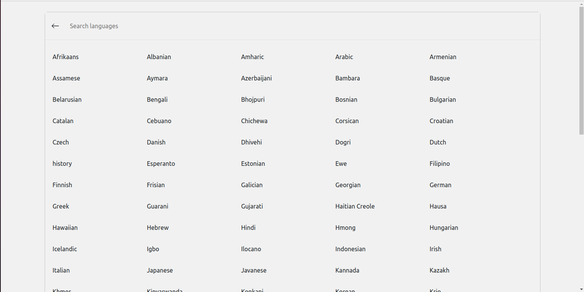
Task: Select the Croatian language entry
Action: pos(441,121)
